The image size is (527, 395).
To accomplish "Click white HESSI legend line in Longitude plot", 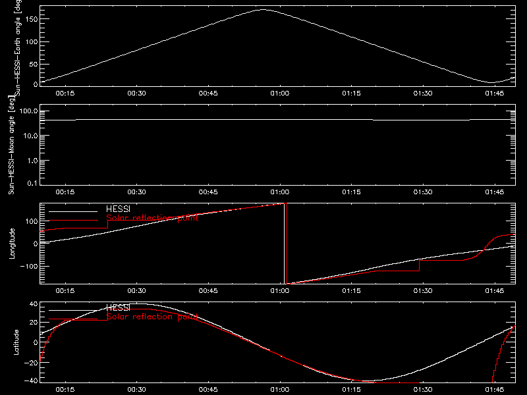I will point(73,211).
